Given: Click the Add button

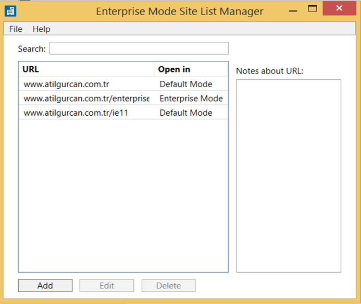Looking at the screenshot, I should 45,286.
